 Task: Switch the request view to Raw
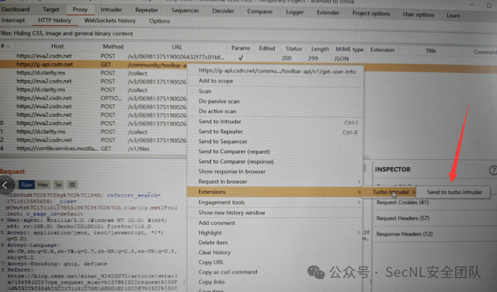click(27, 185)
